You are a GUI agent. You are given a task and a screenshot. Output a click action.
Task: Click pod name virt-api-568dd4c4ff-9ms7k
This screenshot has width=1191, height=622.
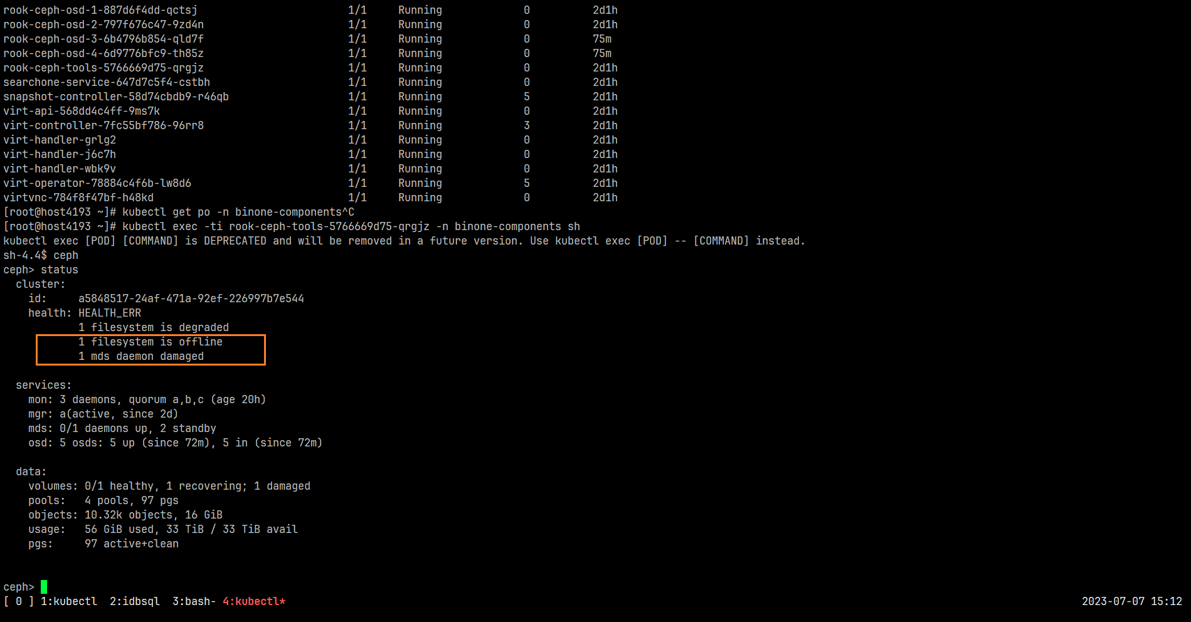(82, 111)
